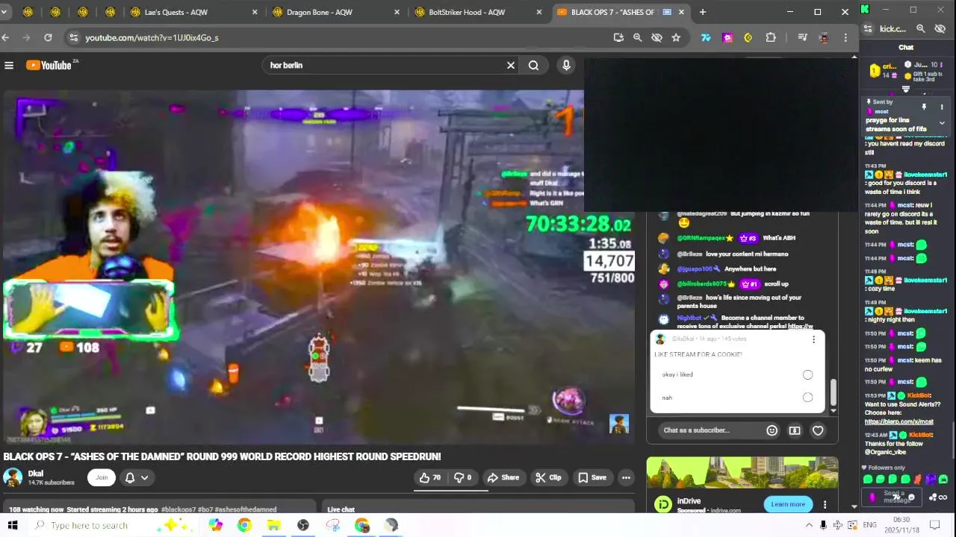Image resolution: width=956 pixels, height=537 pixels.
Task: Save the video to a playlist
Action: [592, 477]
